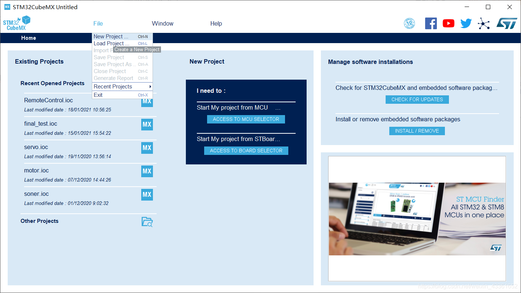Click the Save Project menu entry
The height and width of the screenshot is (293, 521).
(122, 57)
